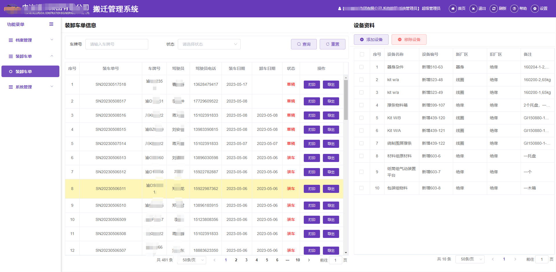Click the scrollbar down arrow of loading list
This screenshot has width=556, height=272.
click(x=346, y=253)
